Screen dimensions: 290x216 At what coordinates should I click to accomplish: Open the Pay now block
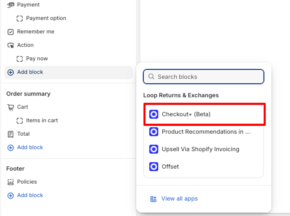[37, 59]
